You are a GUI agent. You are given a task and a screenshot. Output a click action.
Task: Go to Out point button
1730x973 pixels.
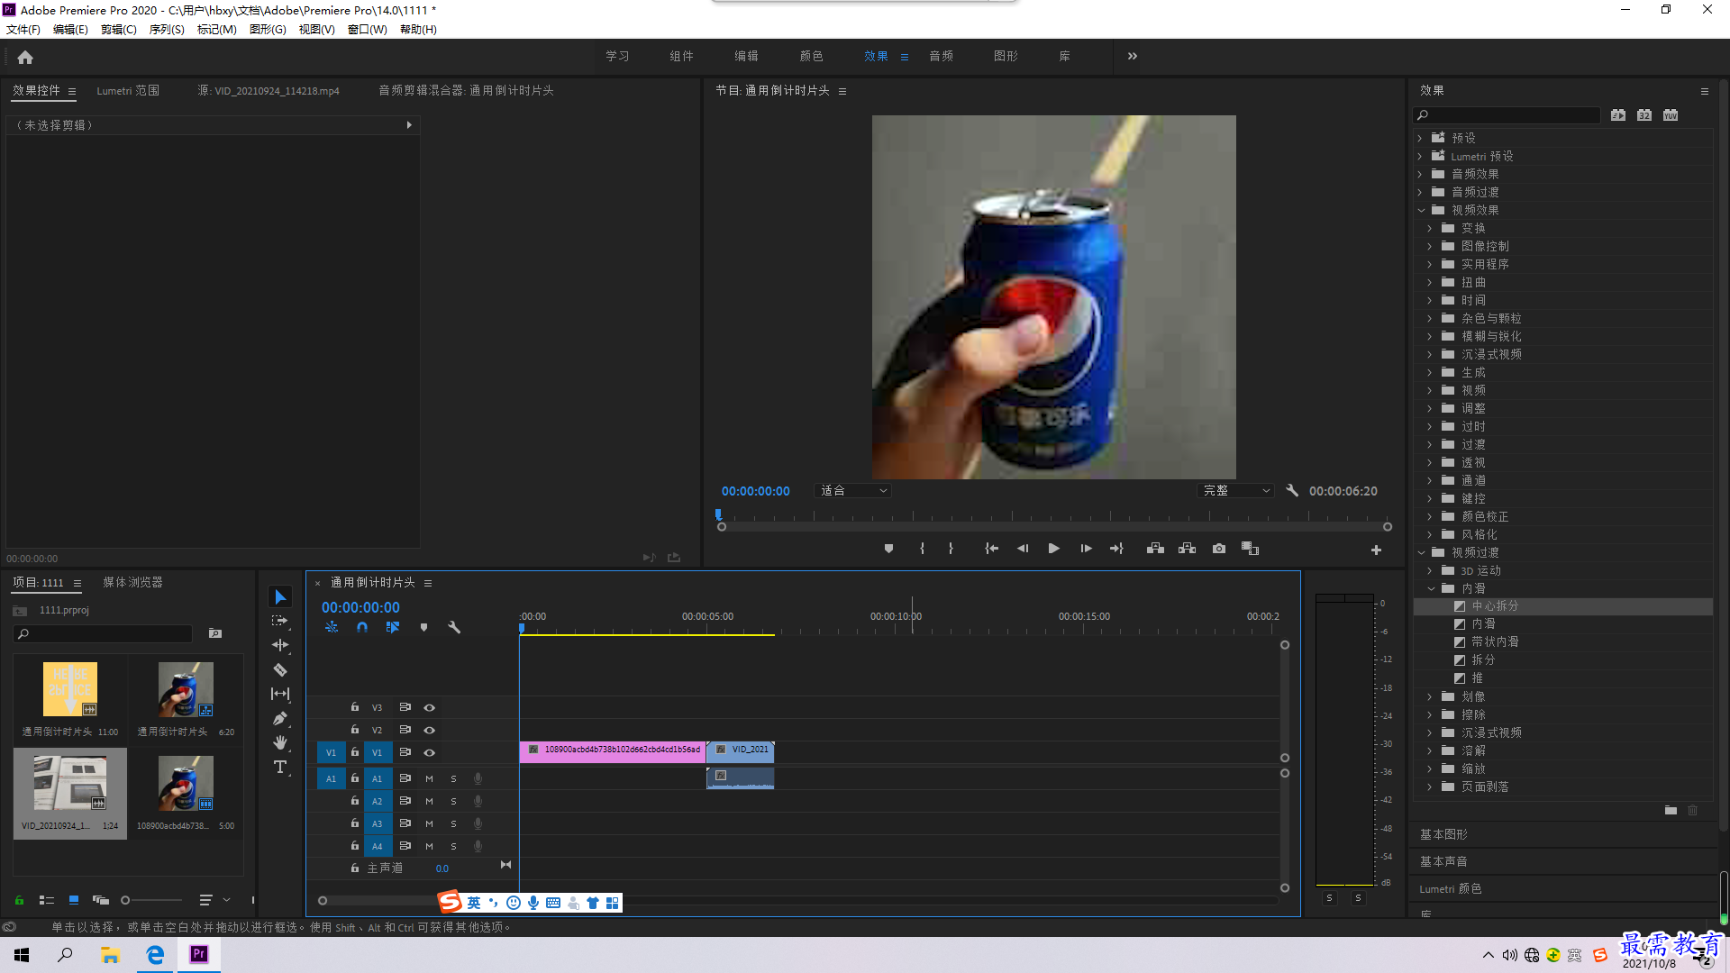[x=1117, y=549]
